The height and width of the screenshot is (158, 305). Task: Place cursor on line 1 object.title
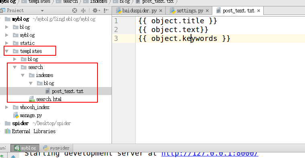point(178,21)
